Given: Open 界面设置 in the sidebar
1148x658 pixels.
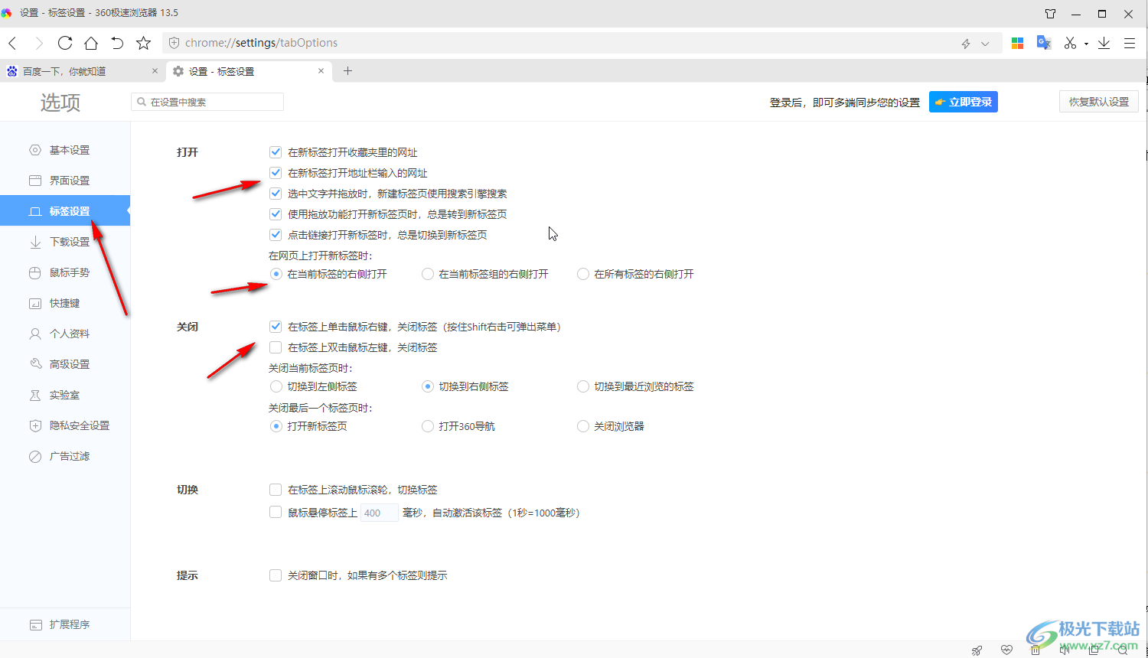Looking at the screenshot, I should 65,181.
